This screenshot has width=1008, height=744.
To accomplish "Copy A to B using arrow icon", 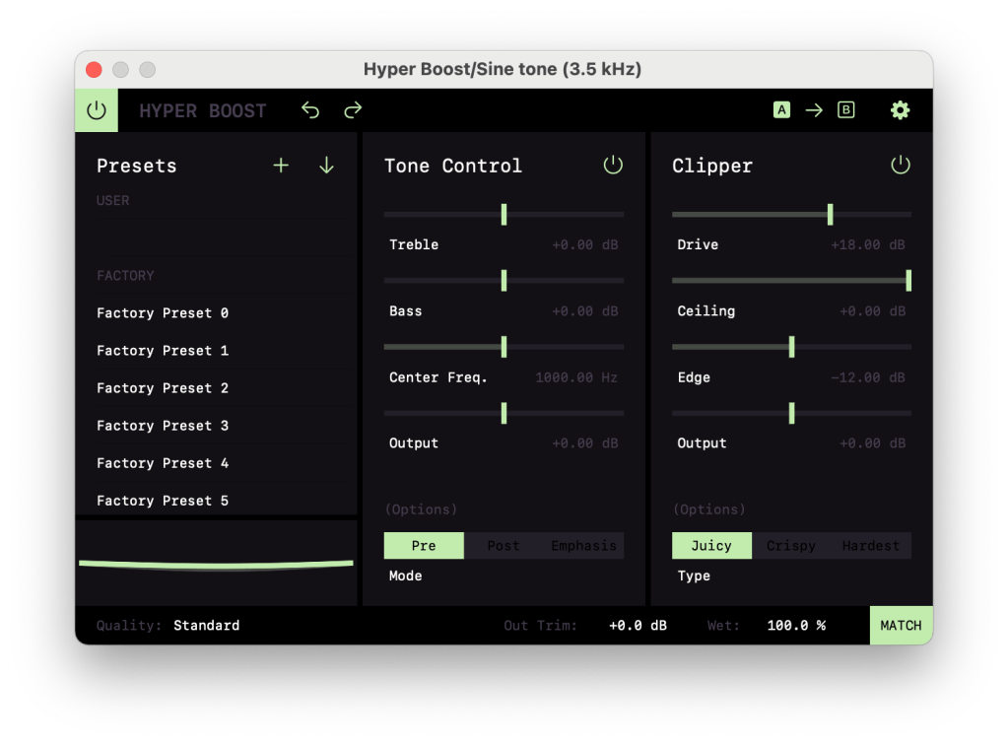I will (814, 110).
